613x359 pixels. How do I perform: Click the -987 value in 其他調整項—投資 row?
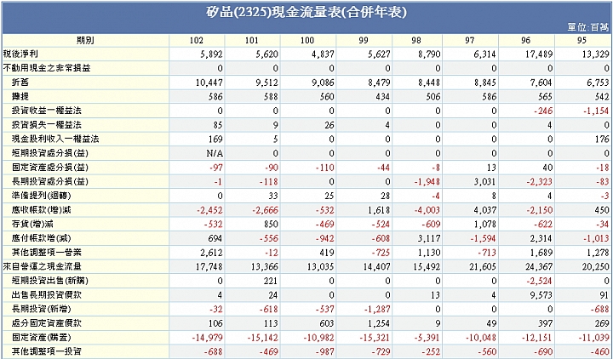pos(325,351)
